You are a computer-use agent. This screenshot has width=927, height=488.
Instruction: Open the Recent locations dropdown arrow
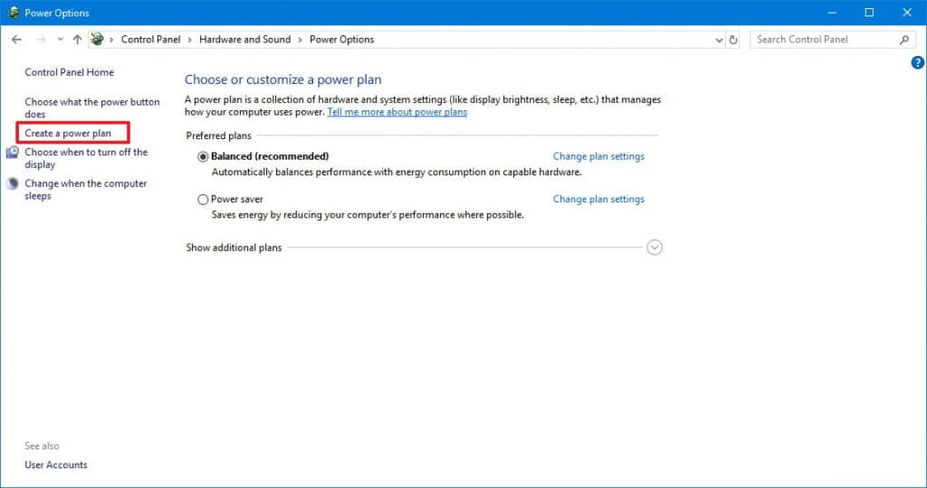coord(60,40)
